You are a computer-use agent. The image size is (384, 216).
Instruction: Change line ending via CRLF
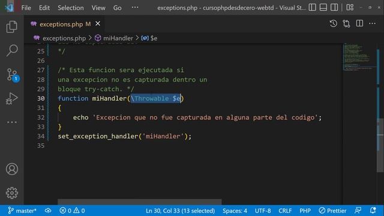[285, 211]
